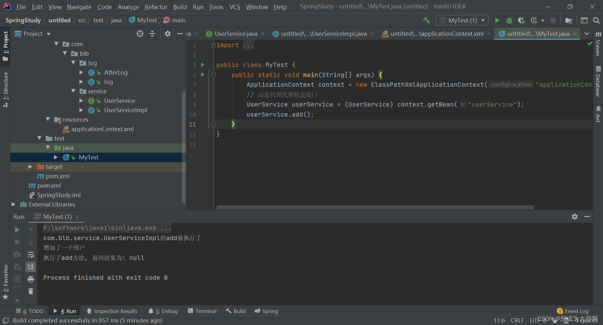Click the Project tree vertical scrollbar
Viewport: 603px width, 325px height.
tap(184, 147)
